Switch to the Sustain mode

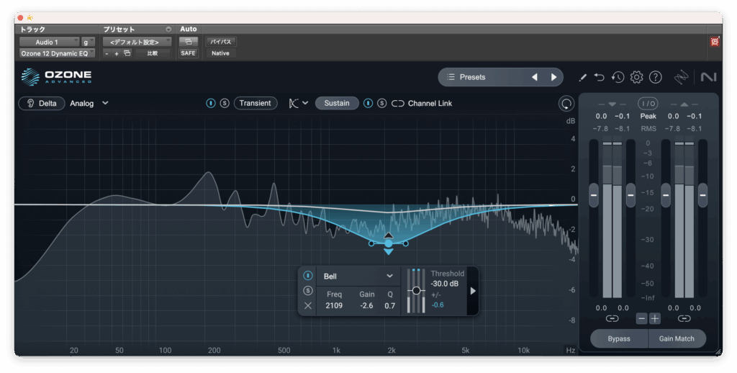(x=336, y=103)
